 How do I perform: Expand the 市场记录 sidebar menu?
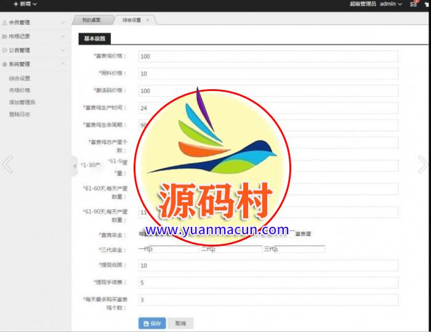34,36
